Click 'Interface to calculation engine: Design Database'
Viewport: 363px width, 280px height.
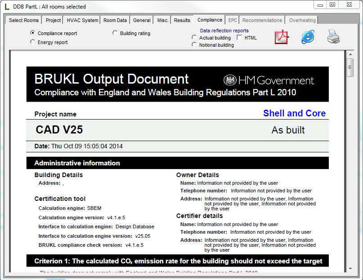tap(96, 227)
